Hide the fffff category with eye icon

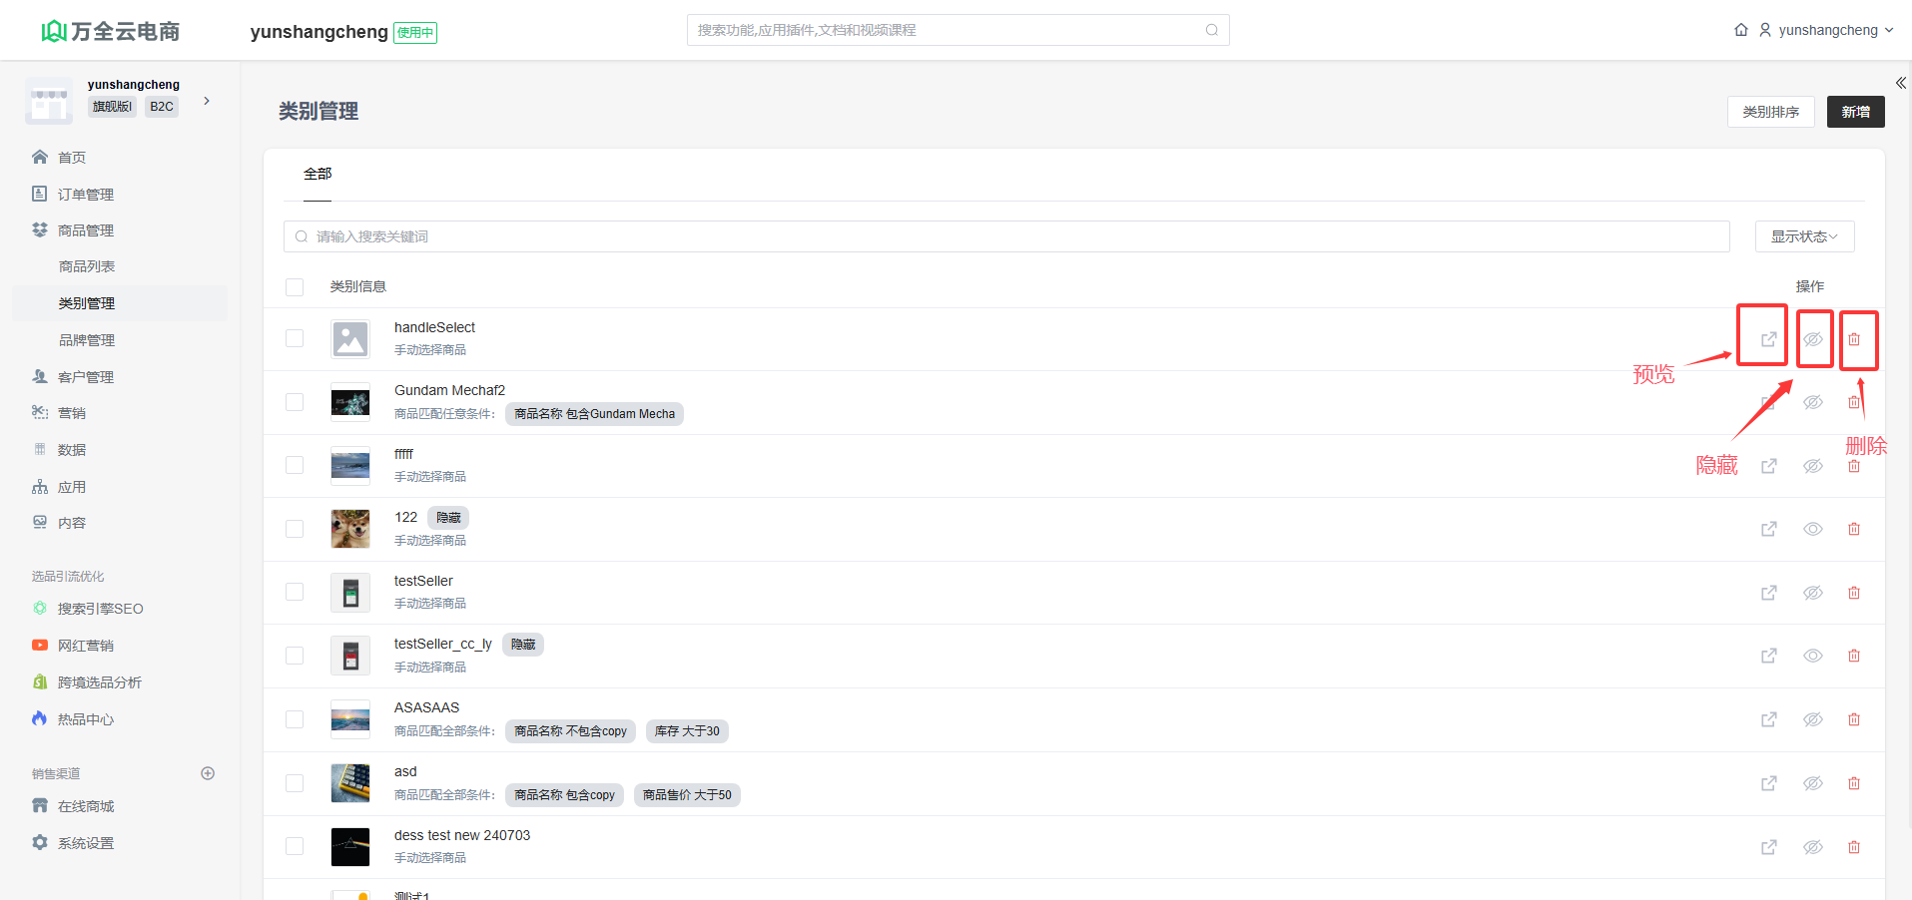[x=1812, y=466]
